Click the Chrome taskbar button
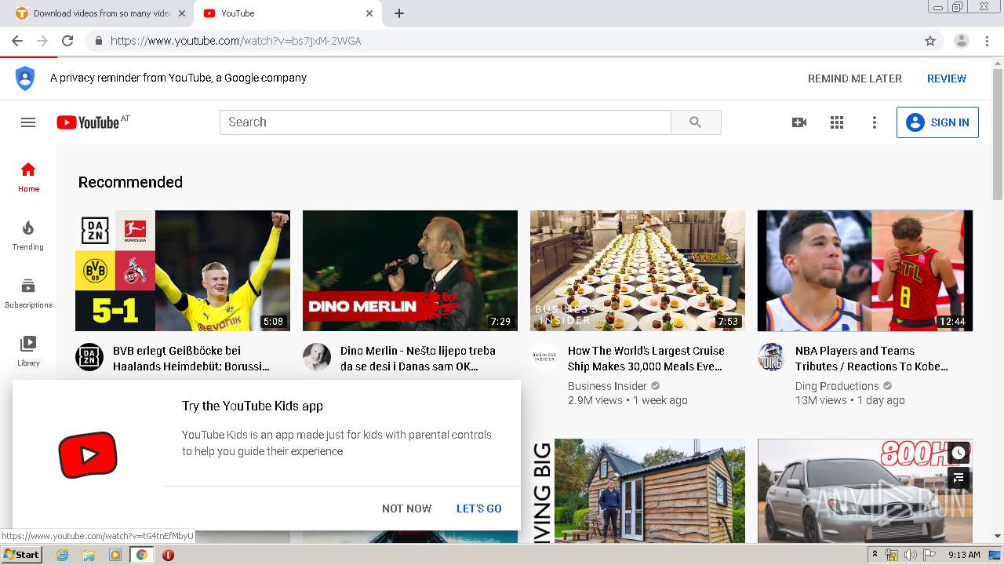Screen dimensions: 1004x565 click(x=141, y=555)
